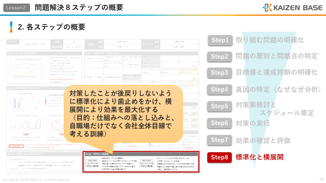Click the KAIZEN BASE logo icon
326x183 pixels.
[x=267, y=8]
